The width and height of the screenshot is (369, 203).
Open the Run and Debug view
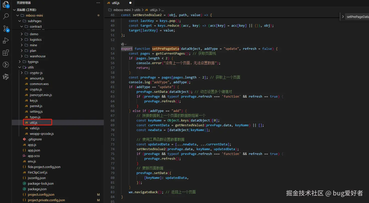(x=6, y=40)
